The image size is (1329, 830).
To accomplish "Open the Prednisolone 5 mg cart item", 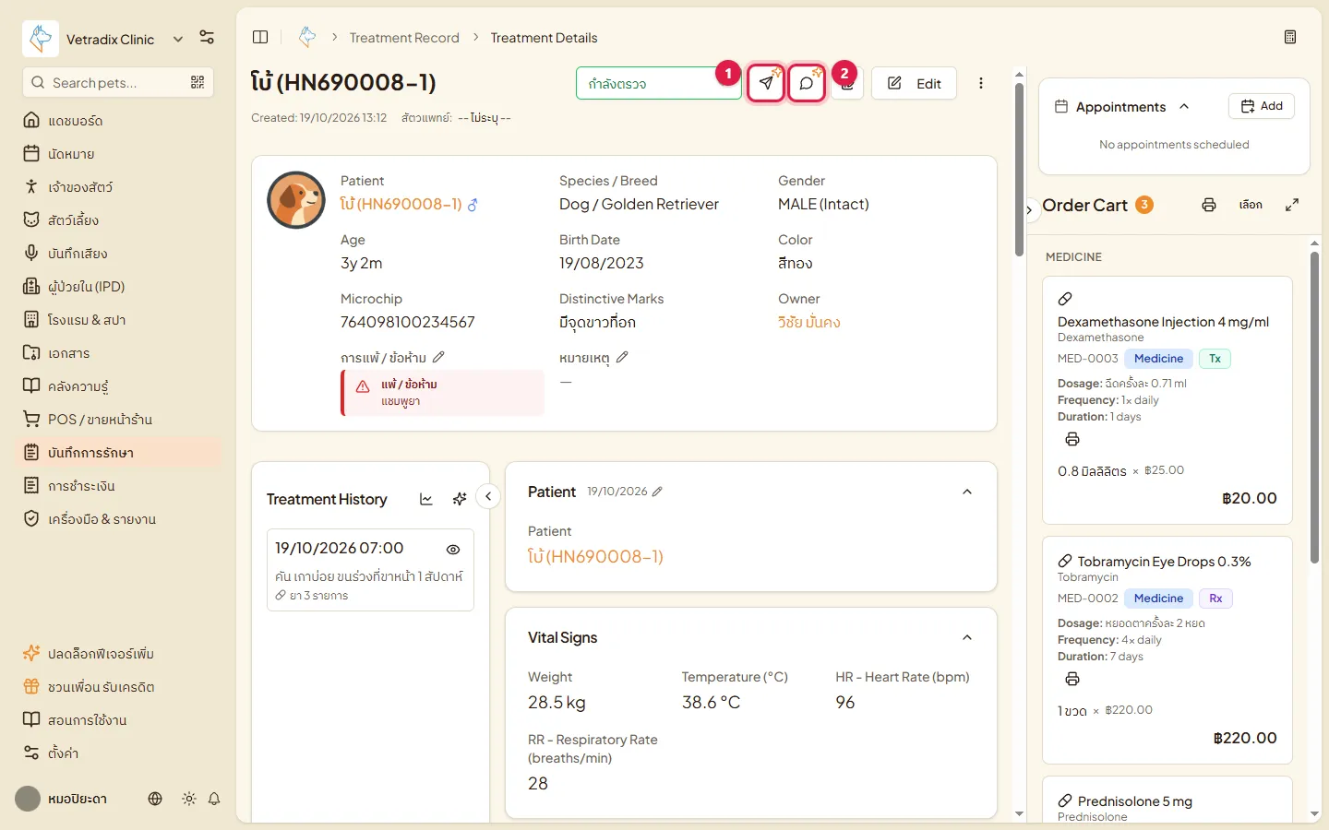I will pyautogui.click(x=1167, y=800).
